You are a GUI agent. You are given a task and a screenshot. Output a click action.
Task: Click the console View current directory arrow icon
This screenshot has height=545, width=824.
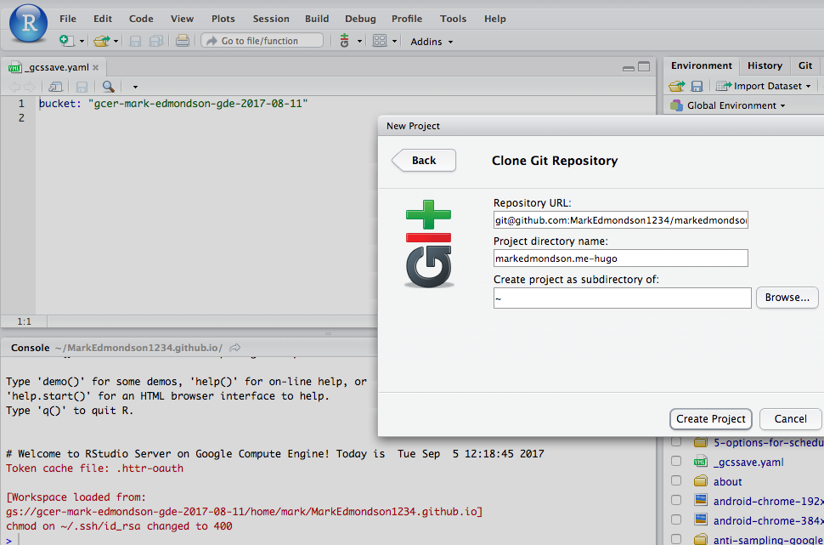pos(235,348)
